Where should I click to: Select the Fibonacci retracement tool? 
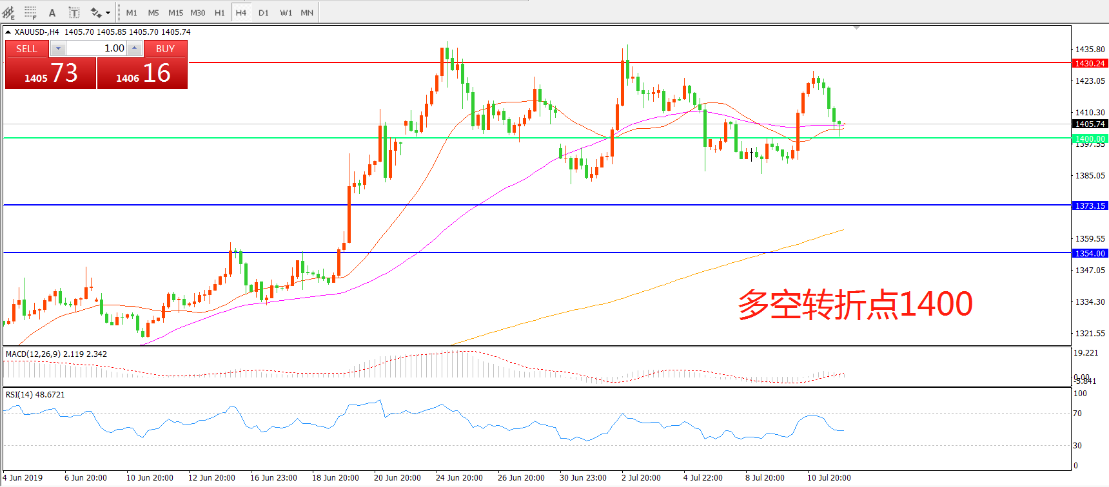30,12
